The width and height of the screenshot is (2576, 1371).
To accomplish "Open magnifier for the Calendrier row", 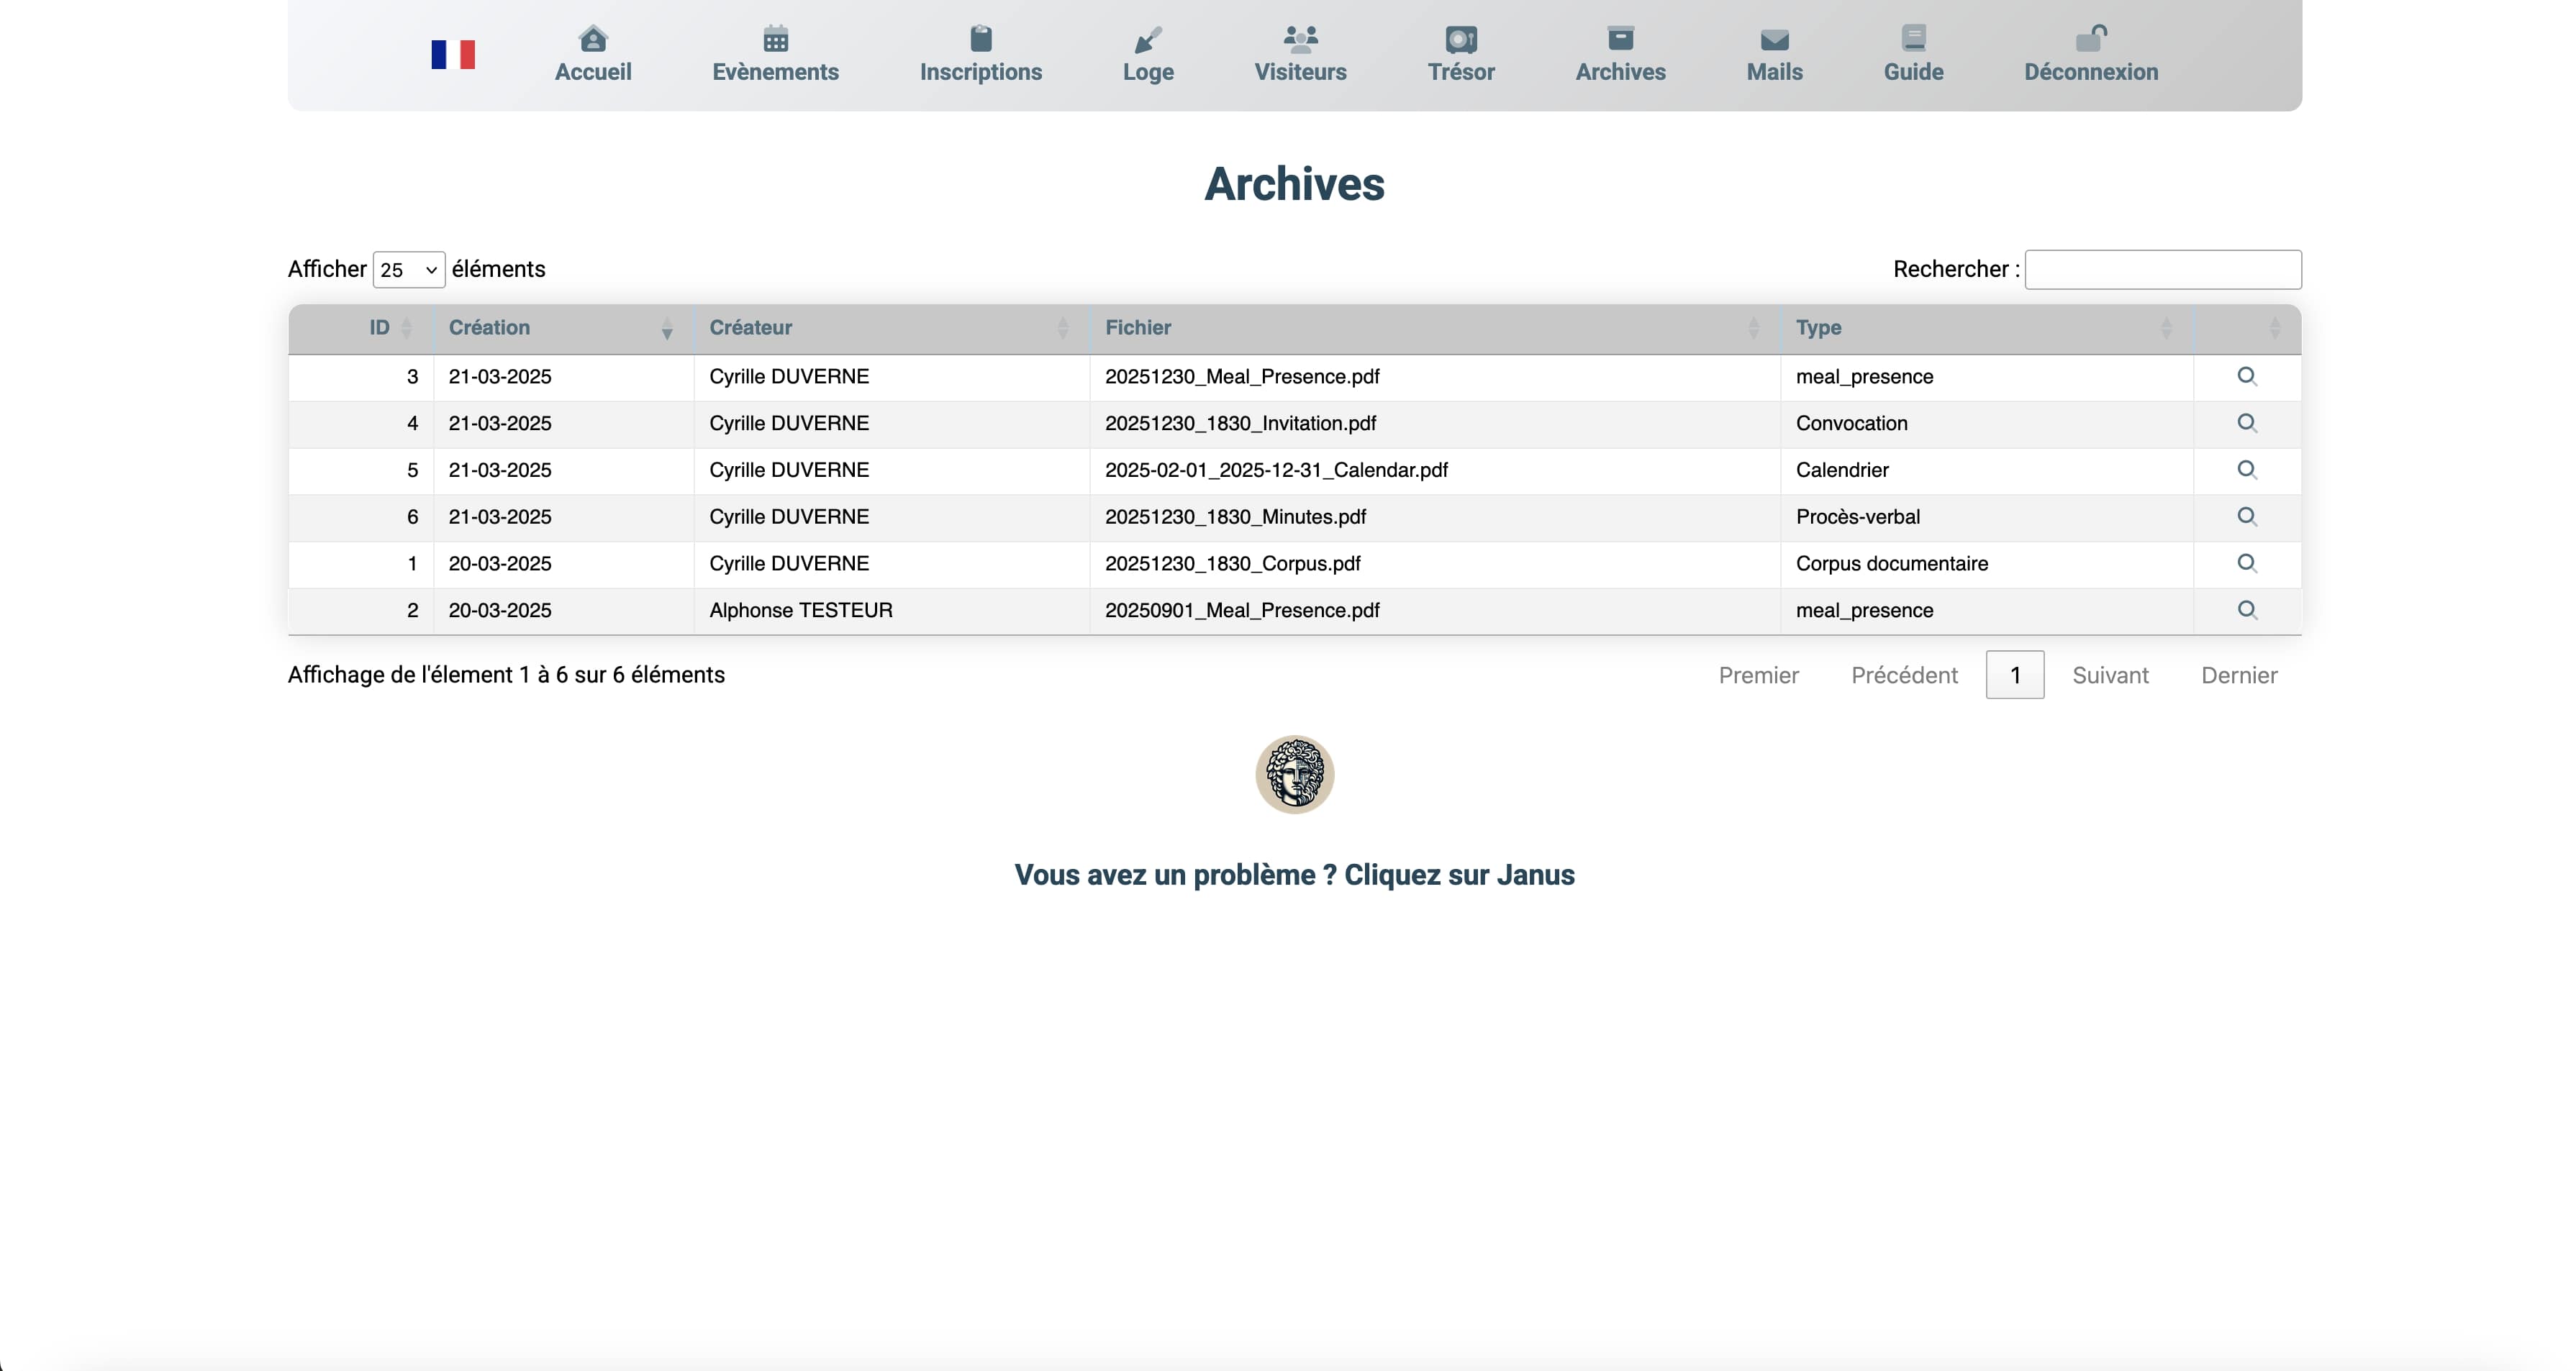I will 2246,470.
